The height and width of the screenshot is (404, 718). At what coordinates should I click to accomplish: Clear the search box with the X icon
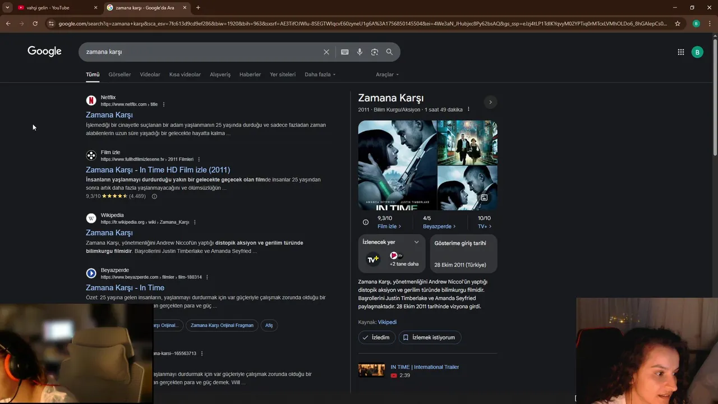coord(326,52)
